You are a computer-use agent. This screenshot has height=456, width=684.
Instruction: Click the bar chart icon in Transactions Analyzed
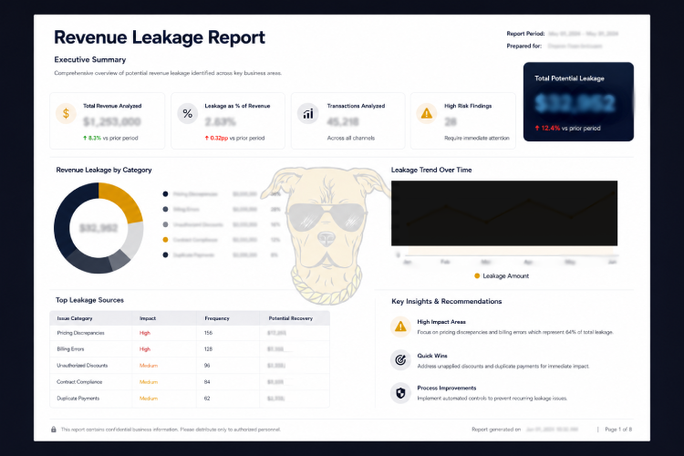pos(308,114)
